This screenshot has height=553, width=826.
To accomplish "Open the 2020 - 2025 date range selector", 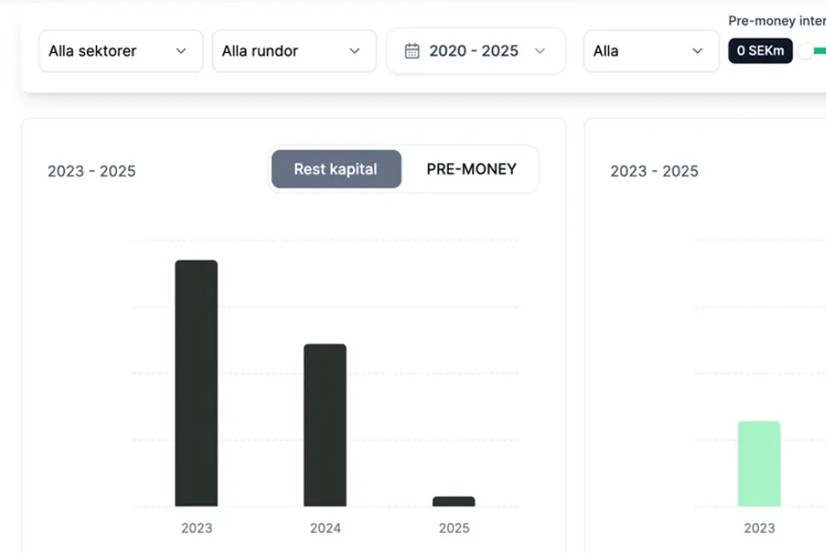I will (475, 51).
